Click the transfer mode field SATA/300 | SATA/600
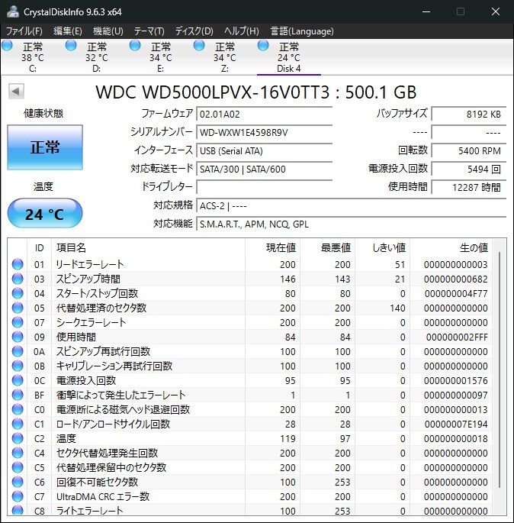 coord(264,169)
